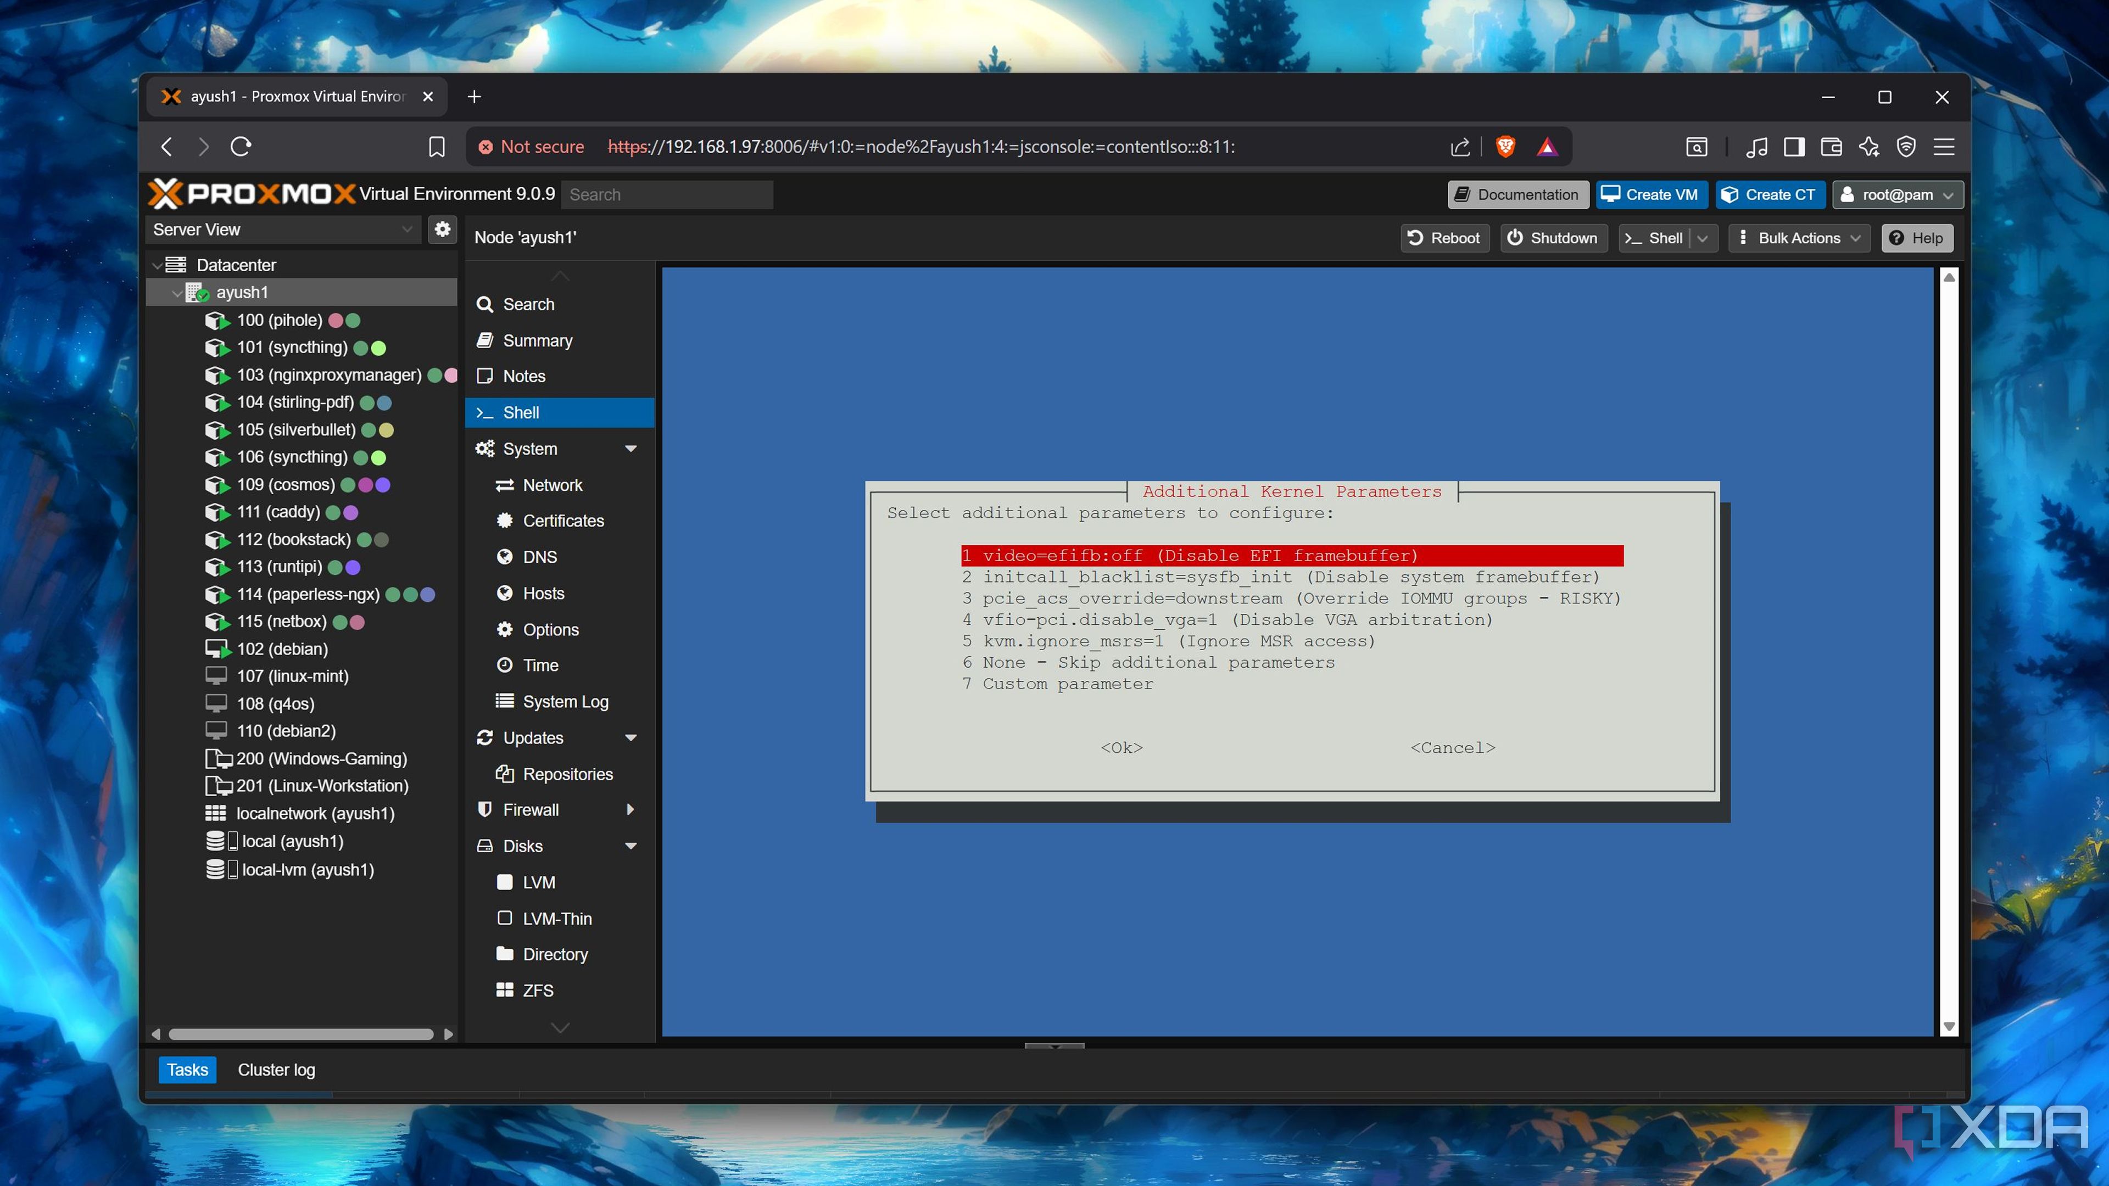Image resolution: width=2109 pixels, height=1186 pixels.
Task: Open the browser's hamburger menu icon
Action: click(1944, 147)
